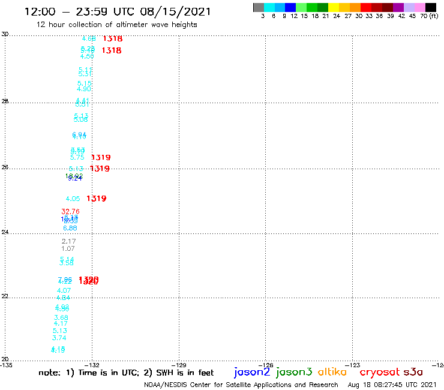444x390 pixels.
Task: Click the black swatch at the legend end
Action: [x=431, y=7]
